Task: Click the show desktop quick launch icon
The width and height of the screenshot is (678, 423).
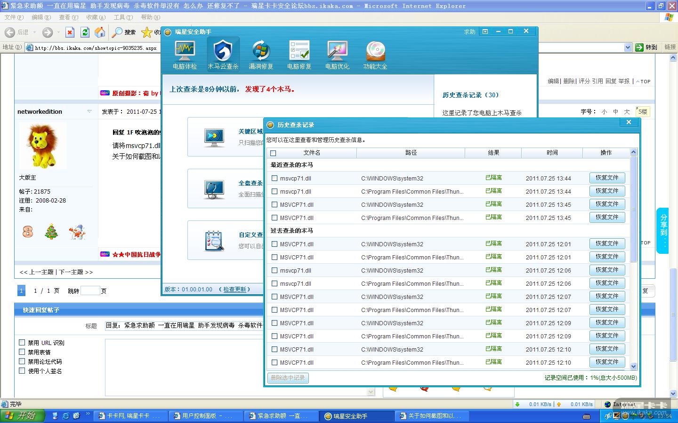Action: coord(55,416)
